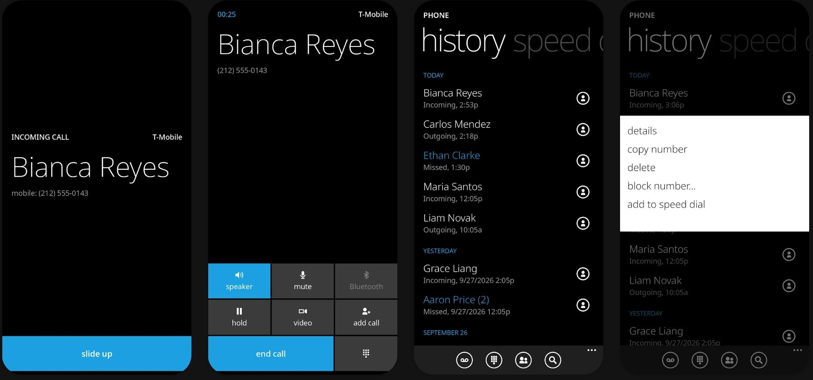
Task: Open Liam Novak profile icon, third screen
Action: coord(583,224)
